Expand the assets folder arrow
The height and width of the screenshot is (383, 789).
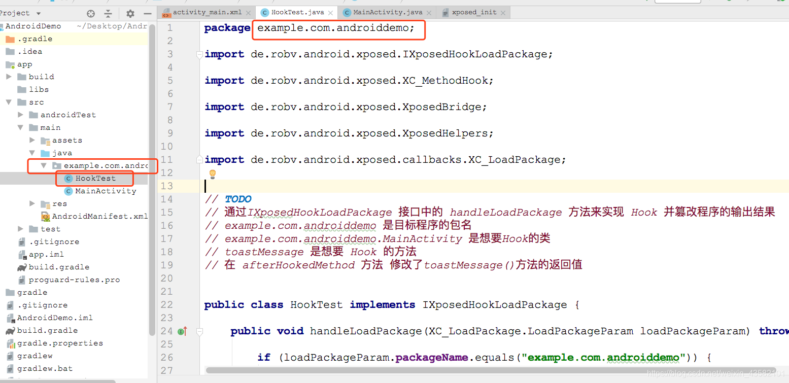[32, 140]
